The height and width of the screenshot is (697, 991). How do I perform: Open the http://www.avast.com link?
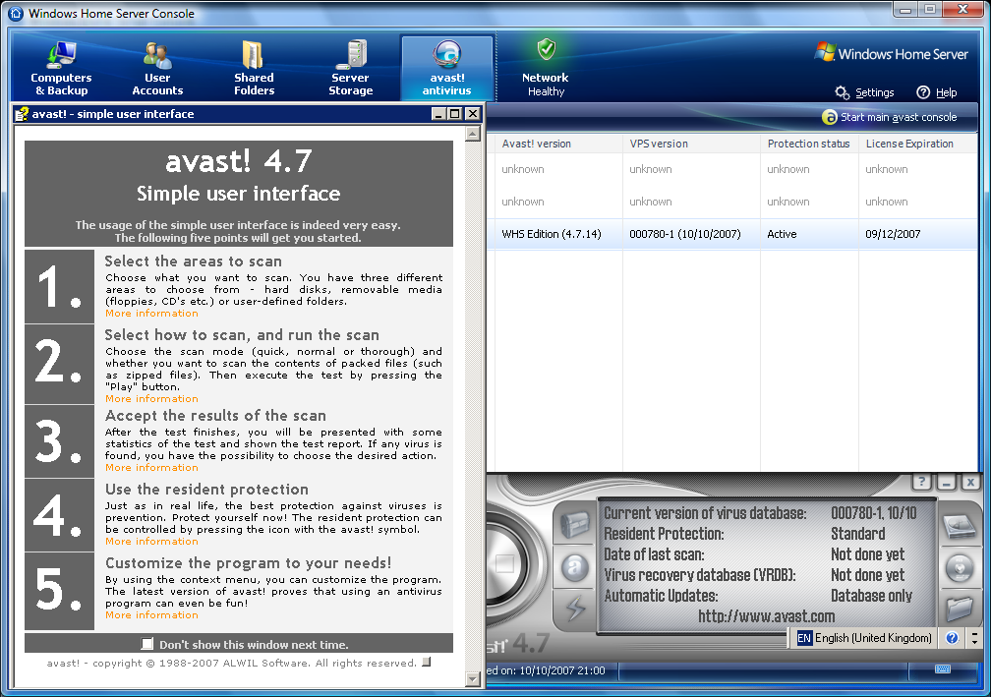(766, 616)
